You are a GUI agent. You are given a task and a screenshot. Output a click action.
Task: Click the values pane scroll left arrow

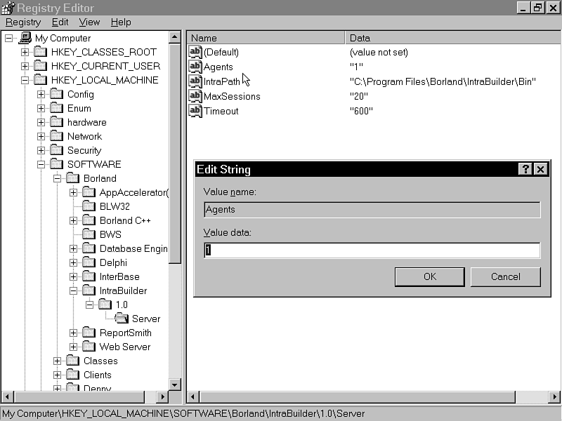[192, 396]
